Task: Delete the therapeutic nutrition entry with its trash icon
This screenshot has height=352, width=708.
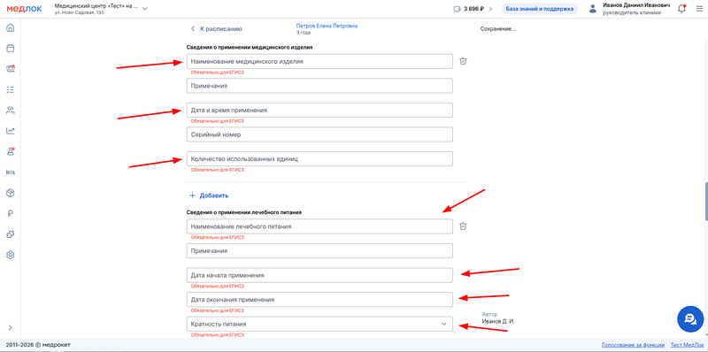Action: tap(463, 226)
